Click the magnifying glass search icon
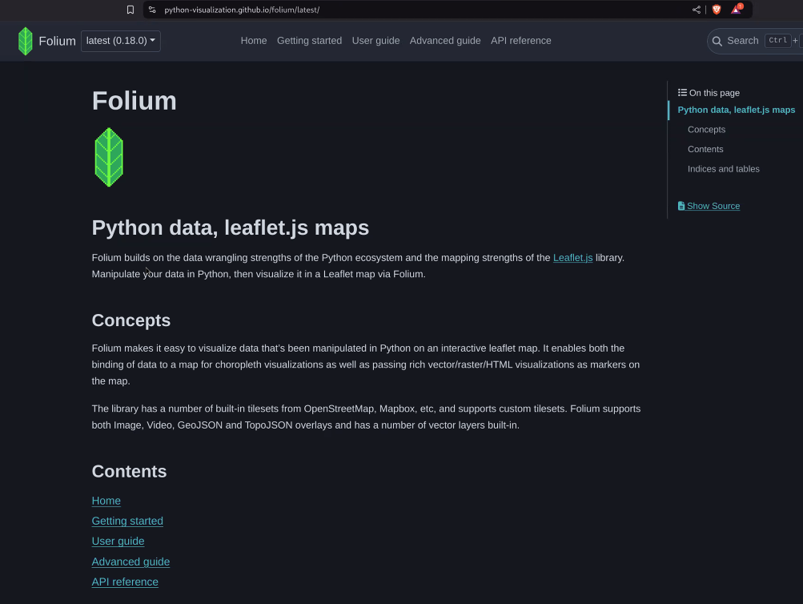803x604 pixels. point(717,41)
